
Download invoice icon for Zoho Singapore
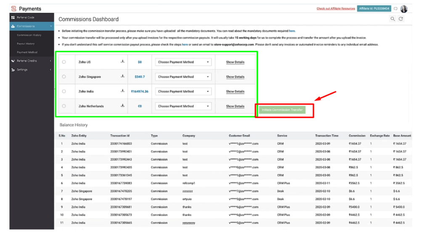click(122, 77)
